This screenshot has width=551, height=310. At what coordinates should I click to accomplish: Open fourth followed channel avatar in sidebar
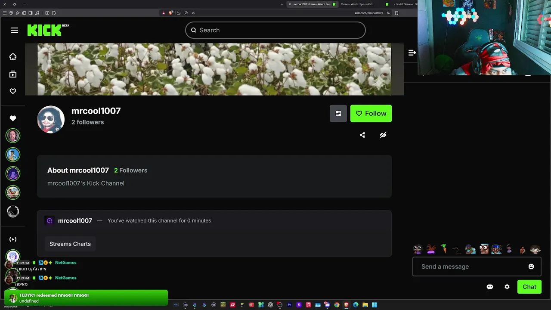(x=13, y=192)
